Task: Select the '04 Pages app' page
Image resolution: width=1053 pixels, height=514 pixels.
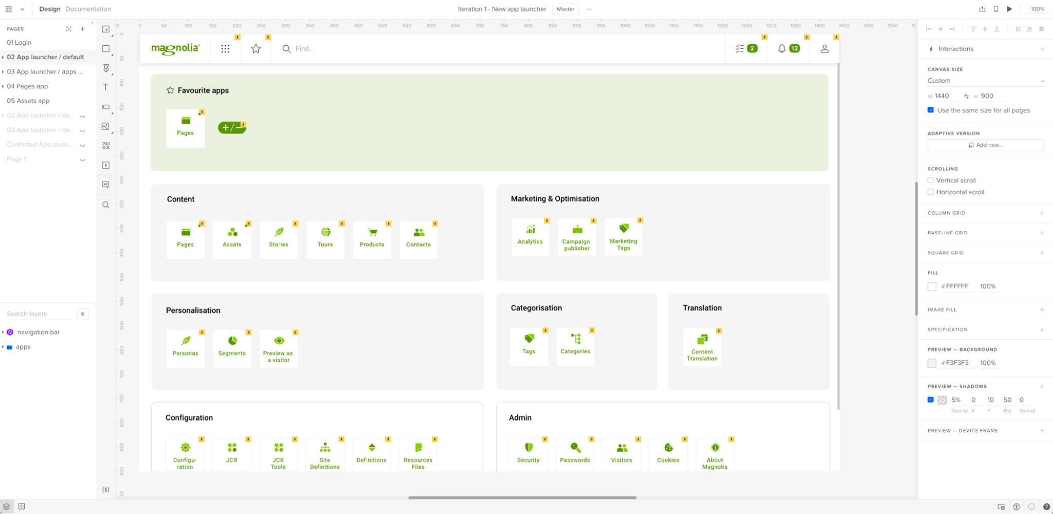Action: pos(28,86)
